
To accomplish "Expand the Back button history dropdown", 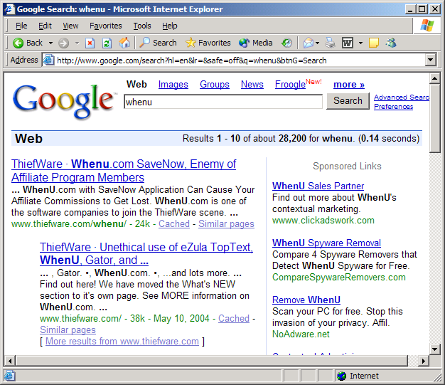I will click(x=50, y=43).
